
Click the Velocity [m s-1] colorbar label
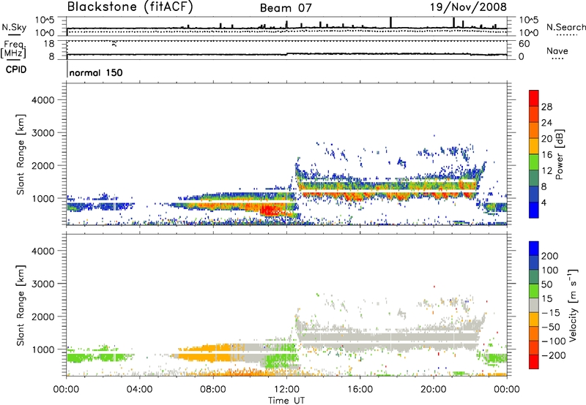[573, 305]
